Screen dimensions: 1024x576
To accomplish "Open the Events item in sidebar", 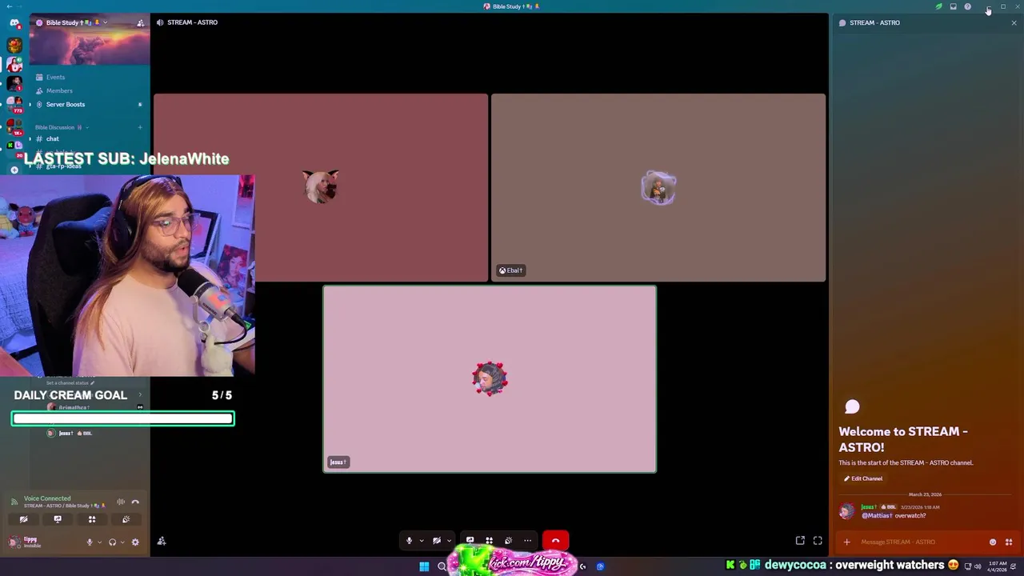I will (55, 77).
